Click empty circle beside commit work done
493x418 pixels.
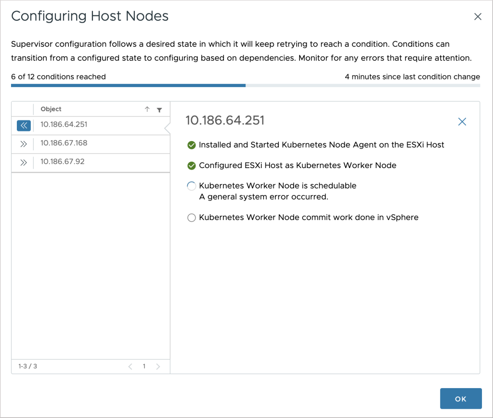(192, 218)
